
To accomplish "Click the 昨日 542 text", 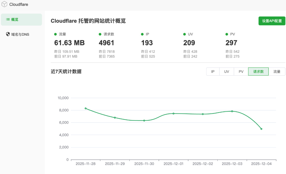I will (233, 52).
